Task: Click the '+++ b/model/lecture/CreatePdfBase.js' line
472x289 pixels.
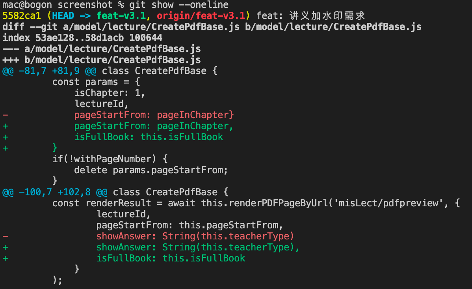Action: [102, 60]
